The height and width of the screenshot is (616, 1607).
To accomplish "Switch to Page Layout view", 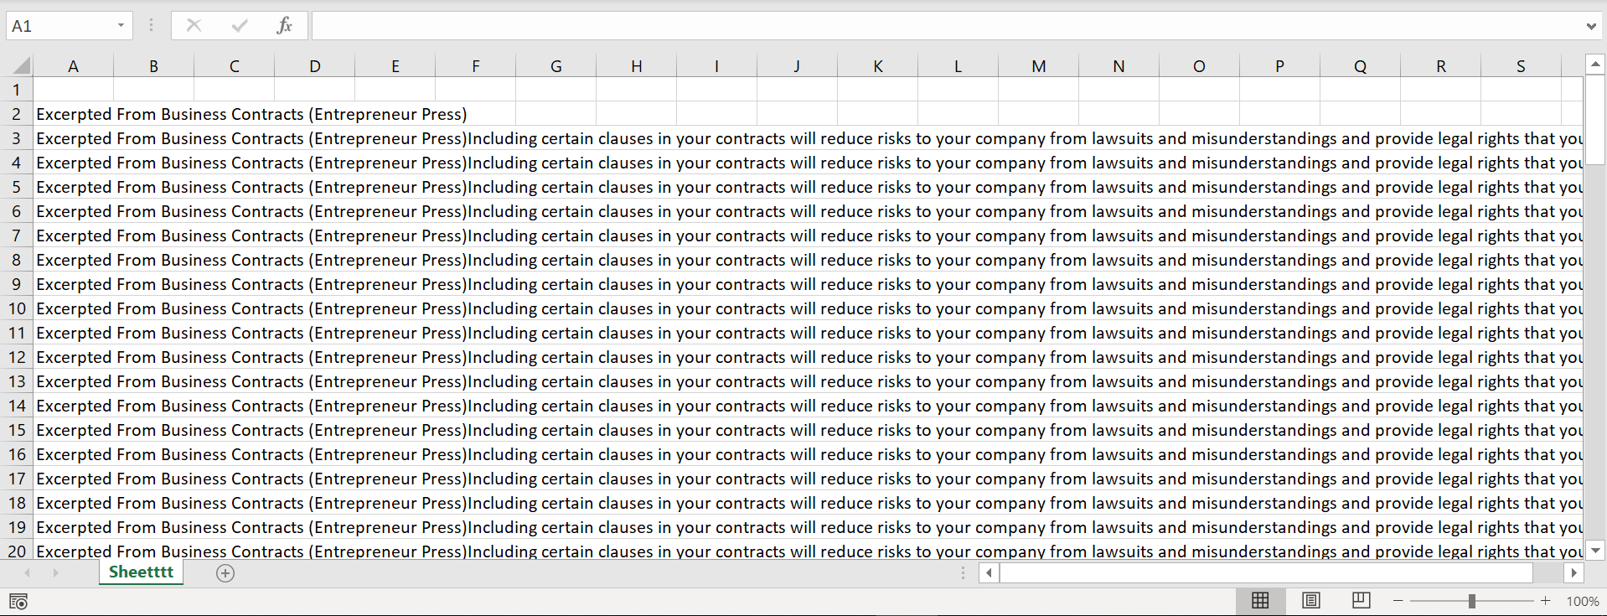I will 1311,600.
